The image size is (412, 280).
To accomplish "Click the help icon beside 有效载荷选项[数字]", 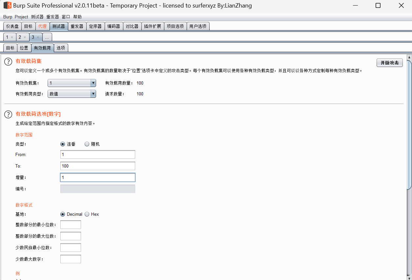I will tap(8, 114).
